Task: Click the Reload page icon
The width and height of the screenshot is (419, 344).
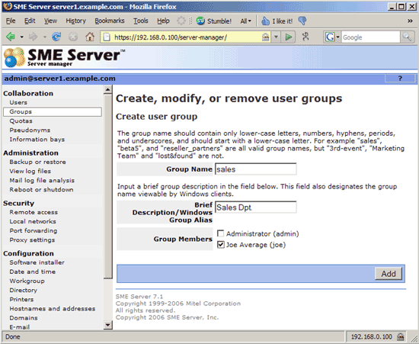Action: (x=56, y=37)
